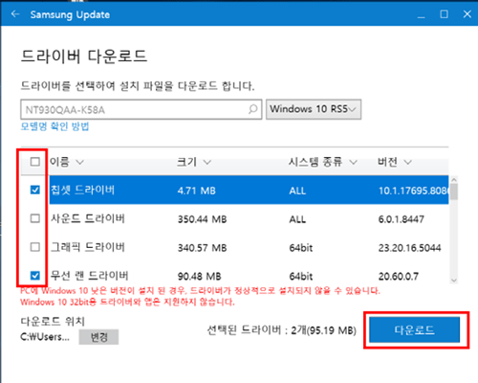Click the 선택된 드라이버 2개(95.19 MB) text
The width and height of the screenshot is (478, 383).
click(282, 330)
